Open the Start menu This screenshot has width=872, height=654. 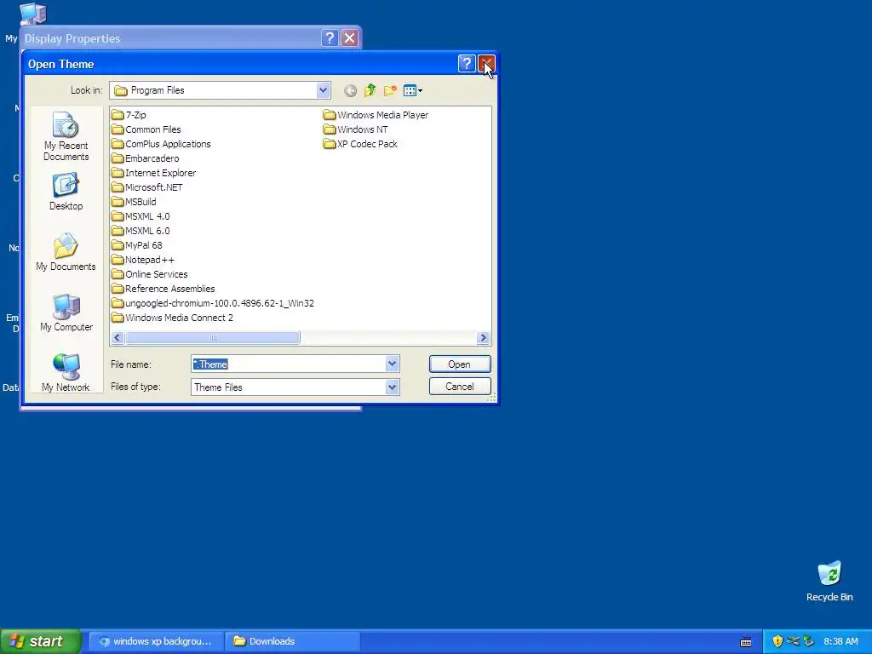(41, 641)
